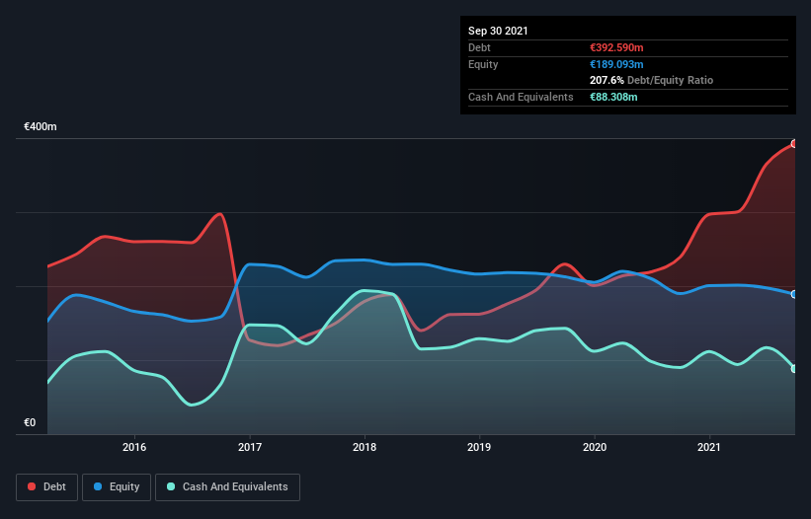Click Cash And Equivalents label in tooltip
811x519 pixels.
point(521,97)
